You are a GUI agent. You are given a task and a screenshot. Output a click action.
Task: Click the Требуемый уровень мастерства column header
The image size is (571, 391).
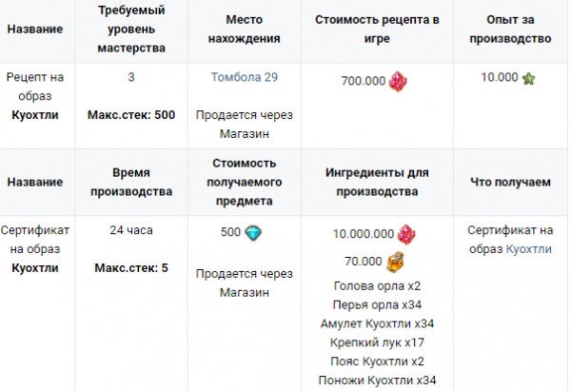click(137, 29)
